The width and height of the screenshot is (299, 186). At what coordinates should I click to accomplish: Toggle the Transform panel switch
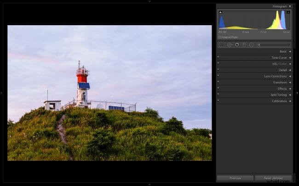[218, 82]
